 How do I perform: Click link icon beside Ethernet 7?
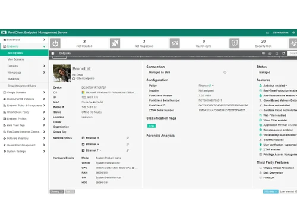coord(128,150)
